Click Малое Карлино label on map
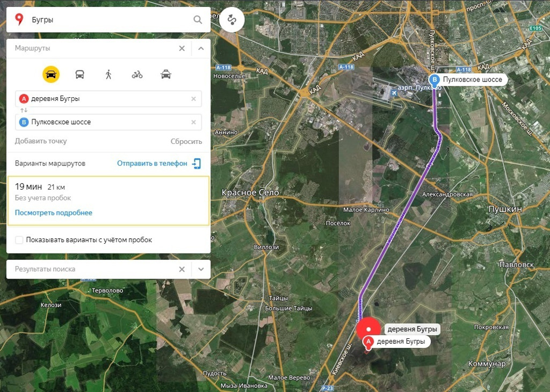The width and height of the screenshot is (550, 392). 366,209
